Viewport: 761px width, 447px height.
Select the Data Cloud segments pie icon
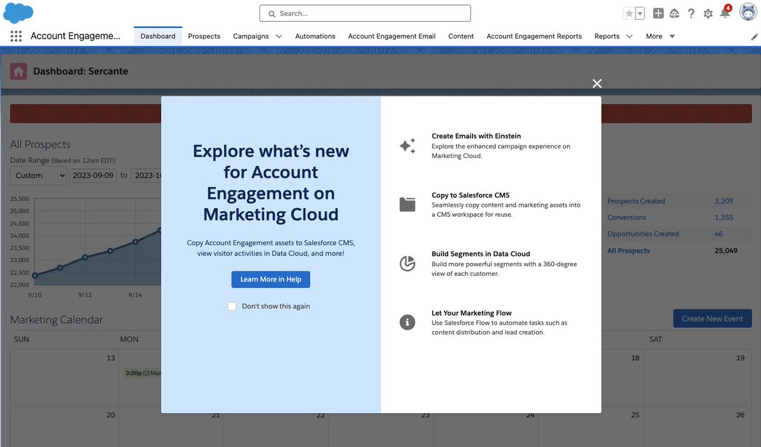408,263
